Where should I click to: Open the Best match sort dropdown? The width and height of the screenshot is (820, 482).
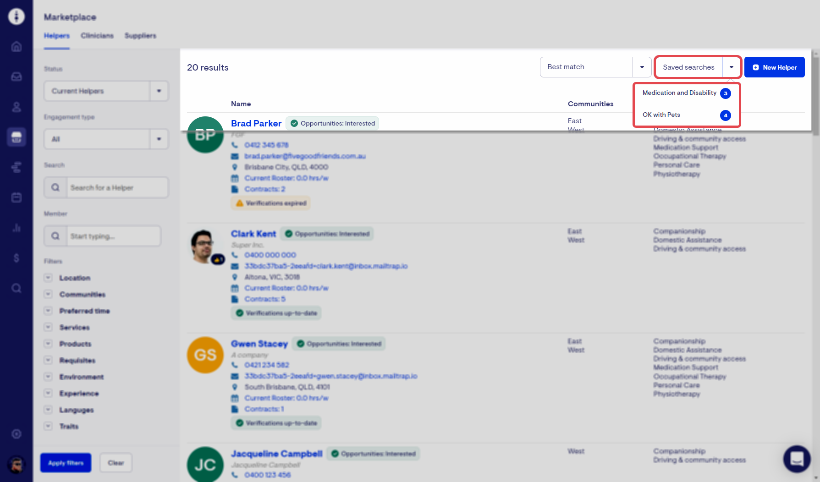click(x=595, y=67)
